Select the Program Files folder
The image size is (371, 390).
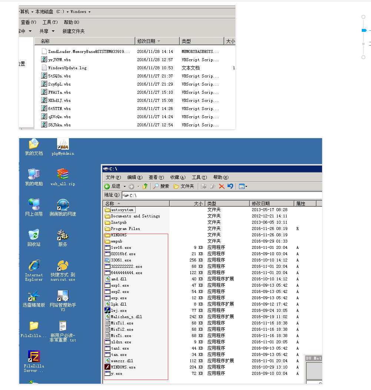click(122, 229)
